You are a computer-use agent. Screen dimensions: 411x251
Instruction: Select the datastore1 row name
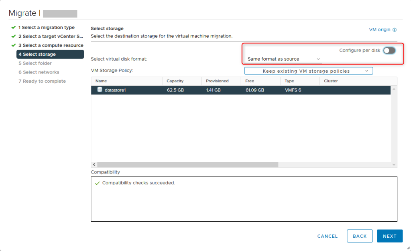point(115,90)
